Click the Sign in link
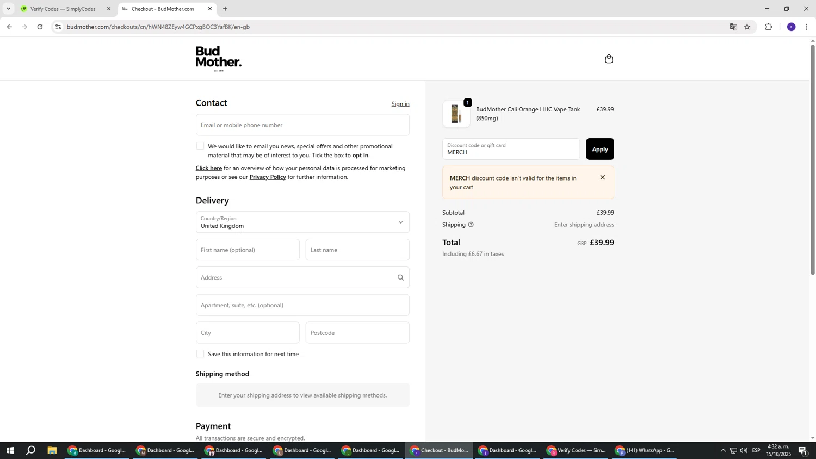This screenshot has width=816, height=459. click(400, 104)
